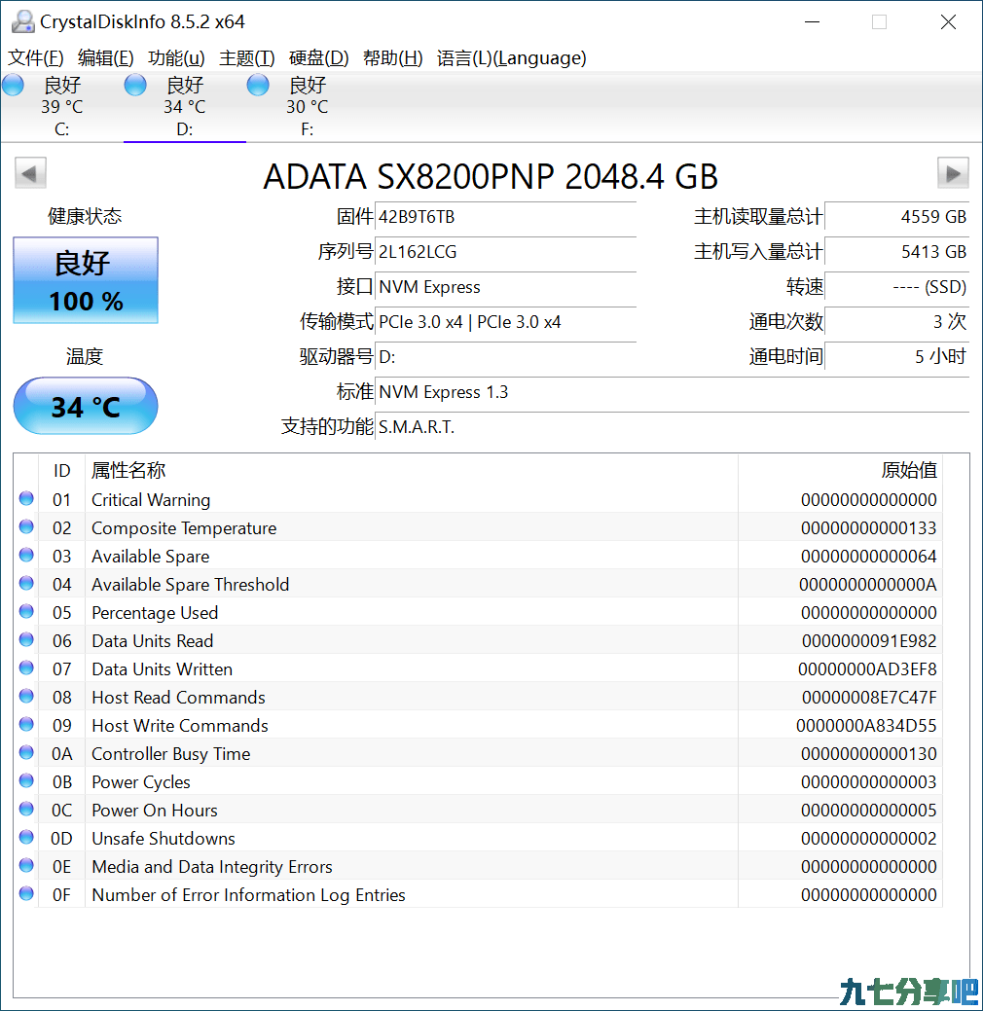The height and width of the screenshot is (1011, 983).
Task: Select the F: drive tab at 30 °C
Action: click(x=307, y=106)
